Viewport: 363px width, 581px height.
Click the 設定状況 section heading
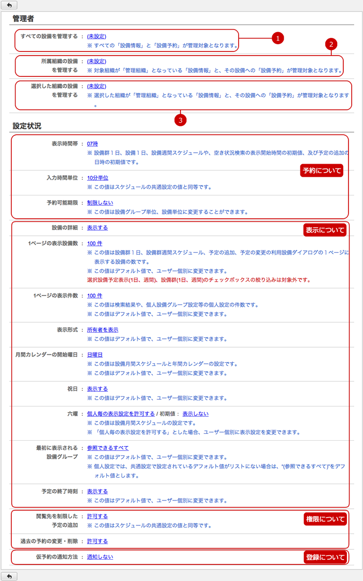(27, 126)
